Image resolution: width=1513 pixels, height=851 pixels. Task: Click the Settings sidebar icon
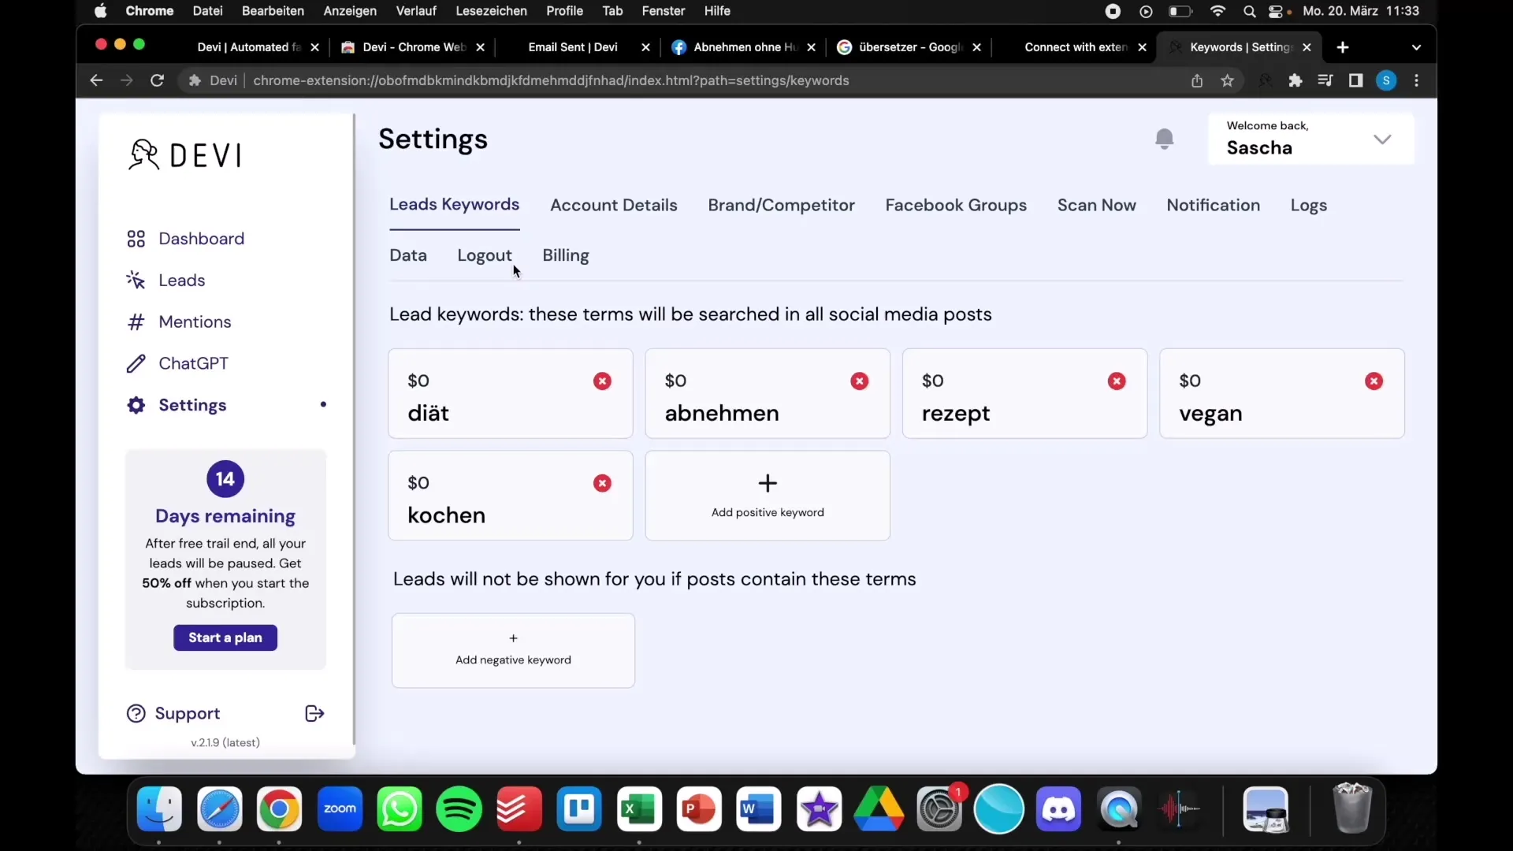[x=136, y=404]
